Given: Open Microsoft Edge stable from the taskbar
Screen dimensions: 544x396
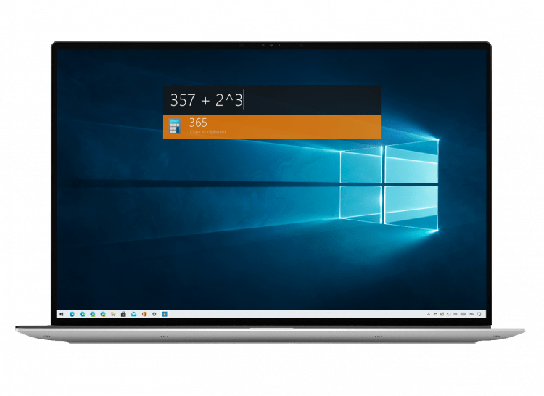Looking at the screenshot, I should click(72, 314).
